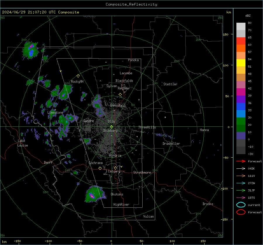Click the green 31JP arrow icon
This screenshot has height=245, width=263.
[x=241, y=190]
